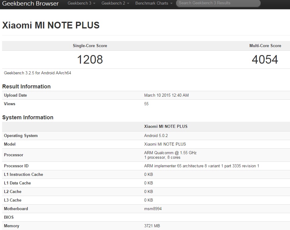290x230 pixels.
Task: Expand the Geekbench 3 dropdown menu
Action: point(81,3)
